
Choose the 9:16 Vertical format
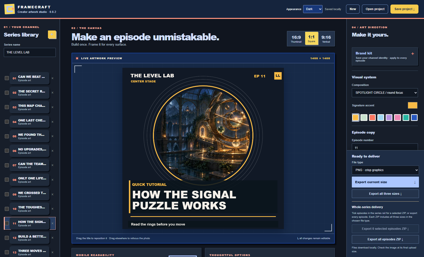click(326, 39)
